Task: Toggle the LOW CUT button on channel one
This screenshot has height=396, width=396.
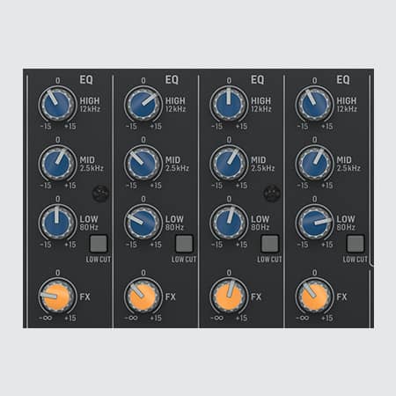Action: tap(99, 244)
